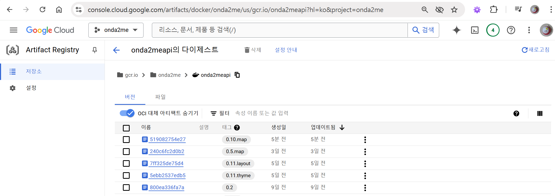Check the 7ff325de75d4 row checkbox
The height and width of the screenshot is (196, 555).
[x=126, y=164]
